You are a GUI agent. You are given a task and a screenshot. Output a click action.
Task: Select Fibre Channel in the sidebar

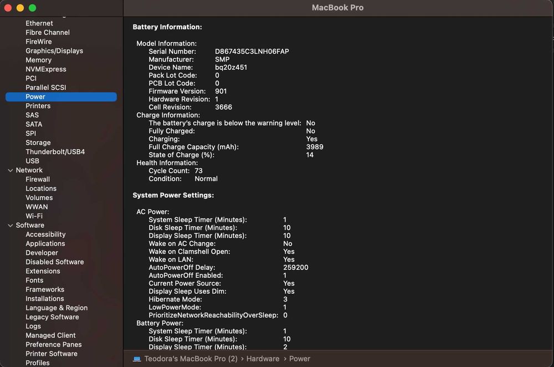click(x=48, y=33)
